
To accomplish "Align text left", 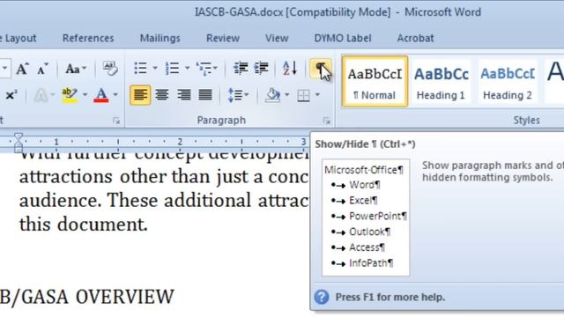I will [140, 95].
